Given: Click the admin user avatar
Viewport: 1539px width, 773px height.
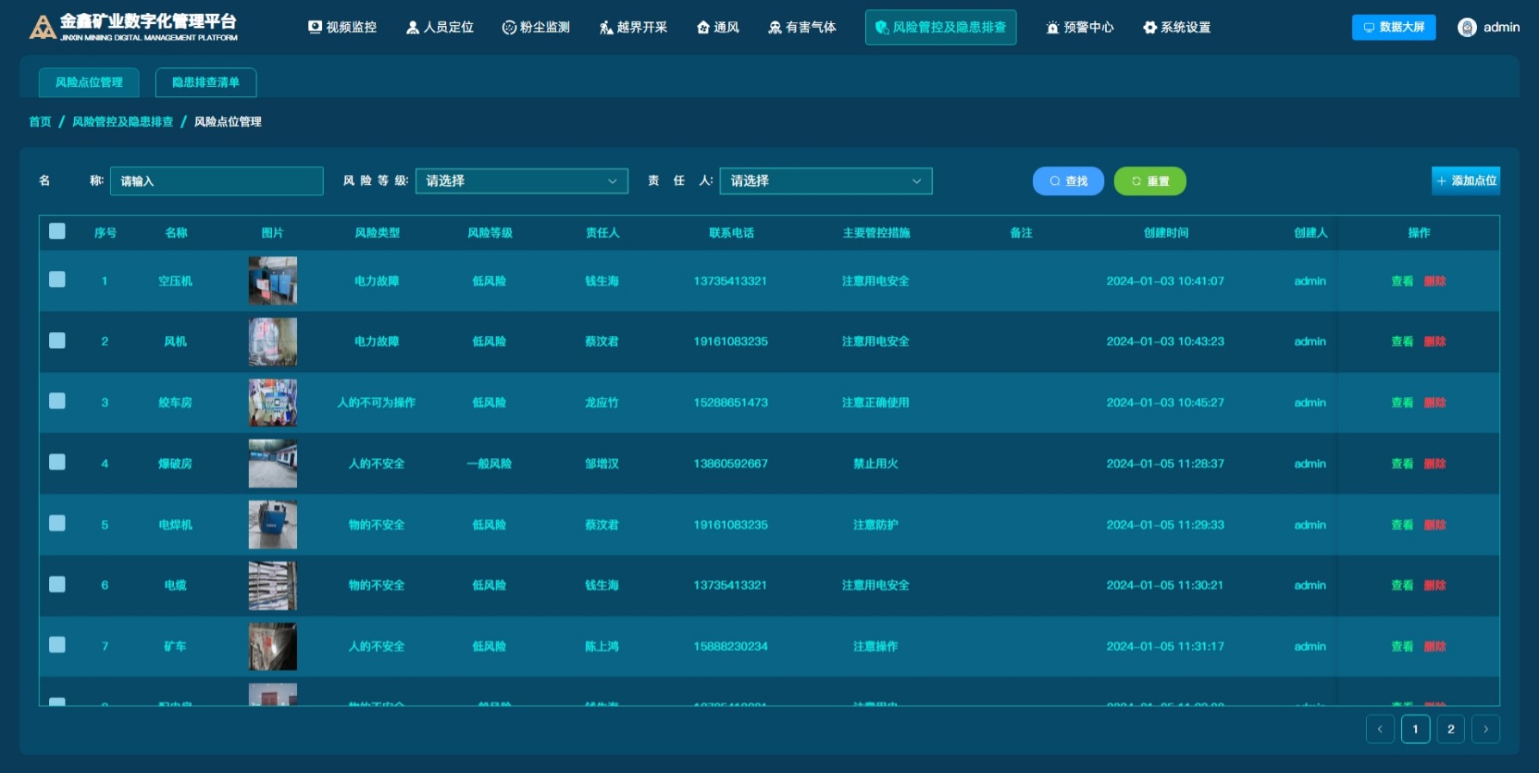Looking at the screenshot, I should pyautogui.click(x=1467, y=28).
